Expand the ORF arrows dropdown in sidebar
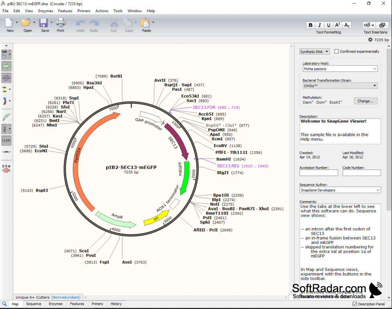Screen dimensions: 392x309 coord(10,89)
